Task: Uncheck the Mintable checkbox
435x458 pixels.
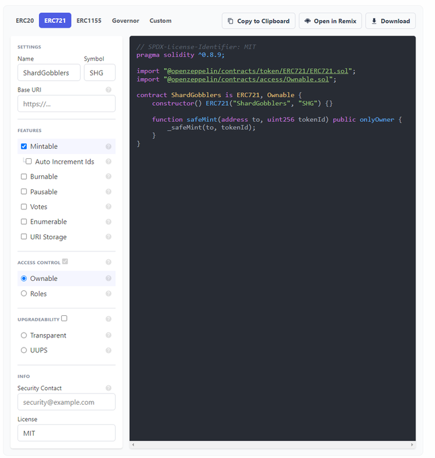Action: (x=24, y=146)
